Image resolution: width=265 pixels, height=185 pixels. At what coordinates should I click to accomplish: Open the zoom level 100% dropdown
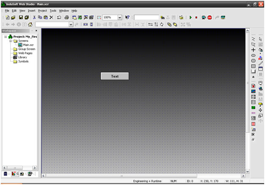click(120, 17)
